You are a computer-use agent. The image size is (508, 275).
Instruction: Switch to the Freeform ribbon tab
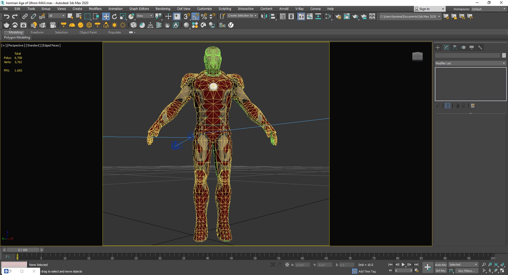pos(37,32)
